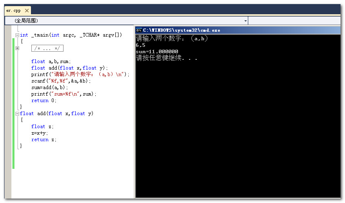This screenshot has width=345, height=203.
Task: Click the line 'sum=add(a,b);'
Action: coord(50,87)
